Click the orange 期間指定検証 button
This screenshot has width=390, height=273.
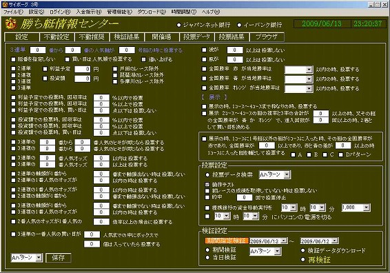click(x=227, y=241)
